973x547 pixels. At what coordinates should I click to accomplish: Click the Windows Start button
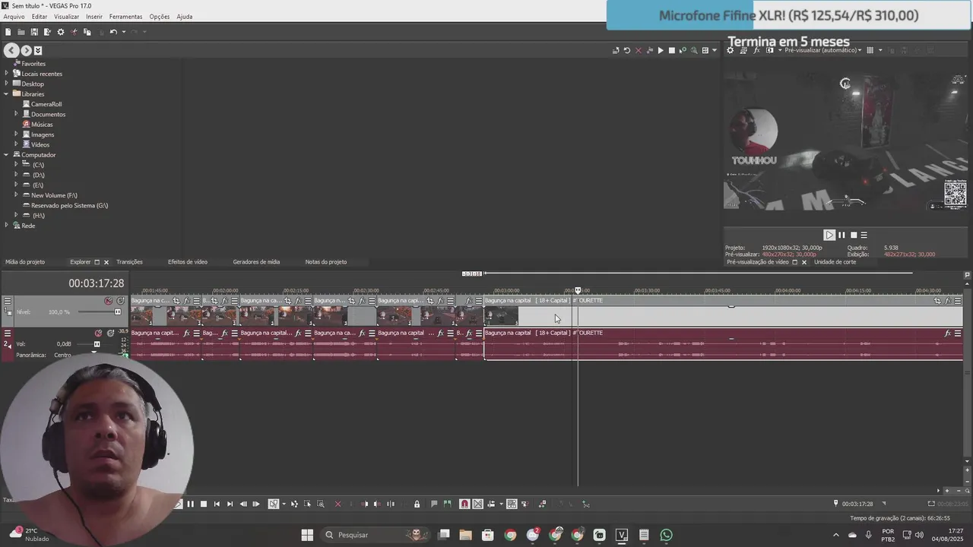pyautogui.click(x=307, y=535)
